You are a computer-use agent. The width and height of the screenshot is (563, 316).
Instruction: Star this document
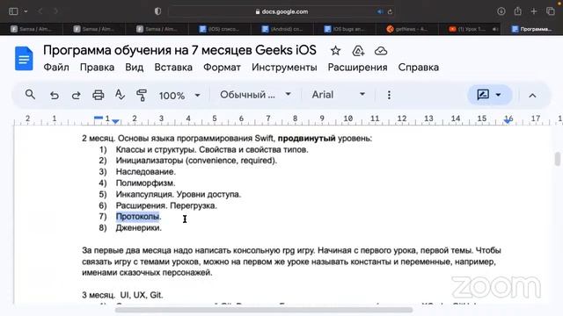(335, 51)
